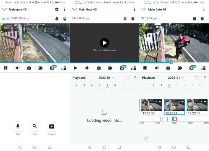Open playback filter '...' button on right screen

[197, 77]
